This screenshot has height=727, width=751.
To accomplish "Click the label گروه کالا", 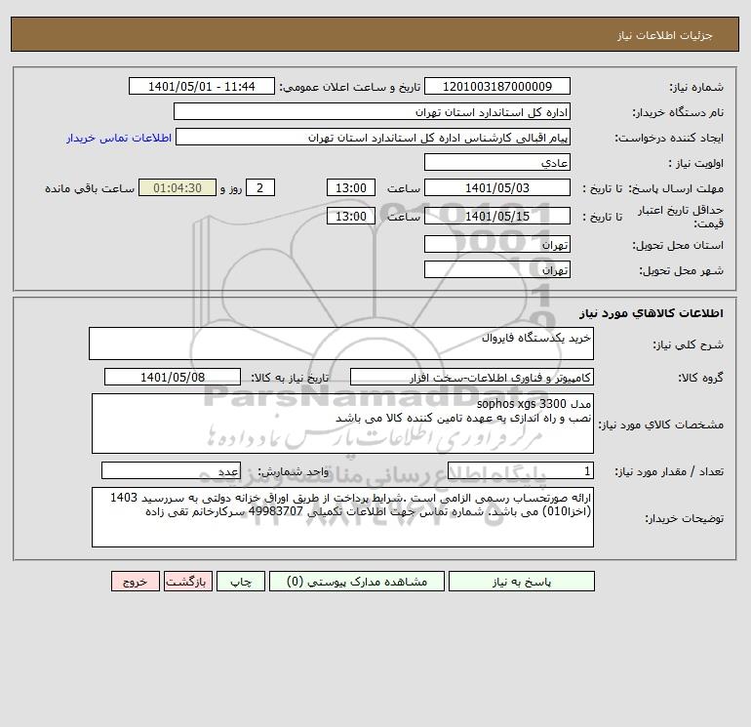I will click(700, 378).
